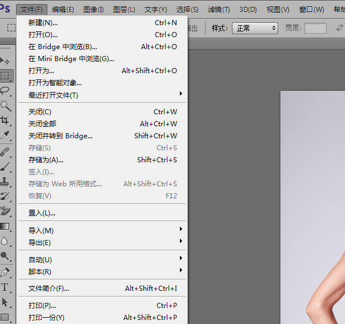Click the swap width and height arrows icon
The height and width of the screenshot is (324, 345).
pos(340,28)
